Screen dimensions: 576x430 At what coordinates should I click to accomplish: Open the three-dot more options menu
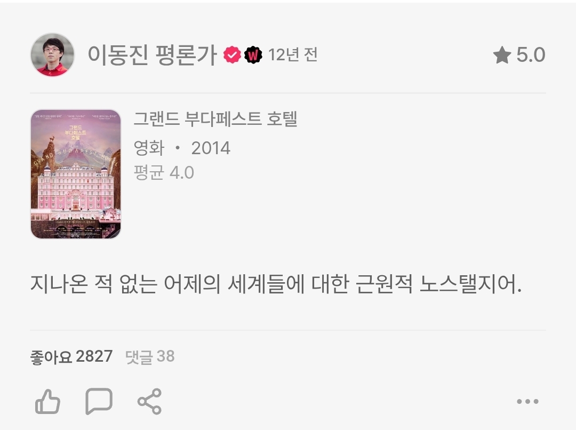click(527, 401)
